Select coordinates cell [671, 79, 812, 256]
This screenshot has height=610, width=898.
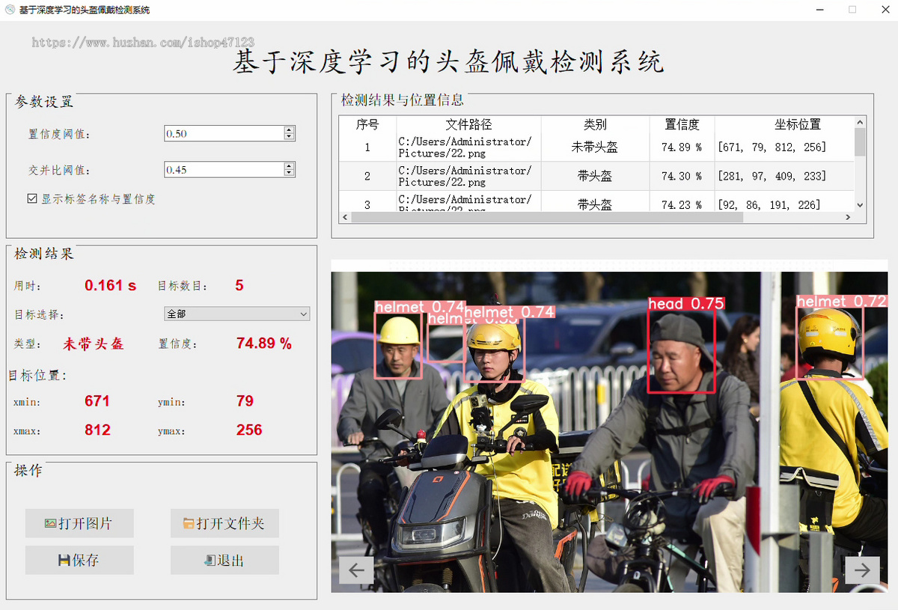tap(784, 147)
